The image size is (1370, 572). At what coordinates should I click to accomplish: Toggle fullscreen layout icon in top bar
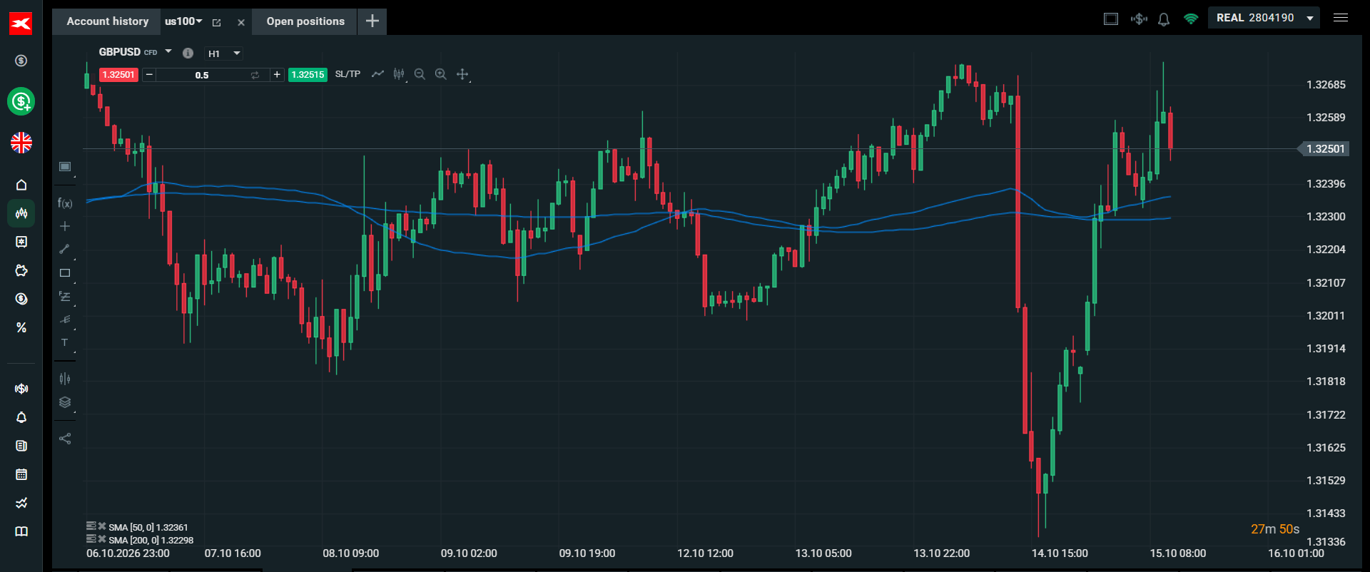click(x=1111, y=19)
